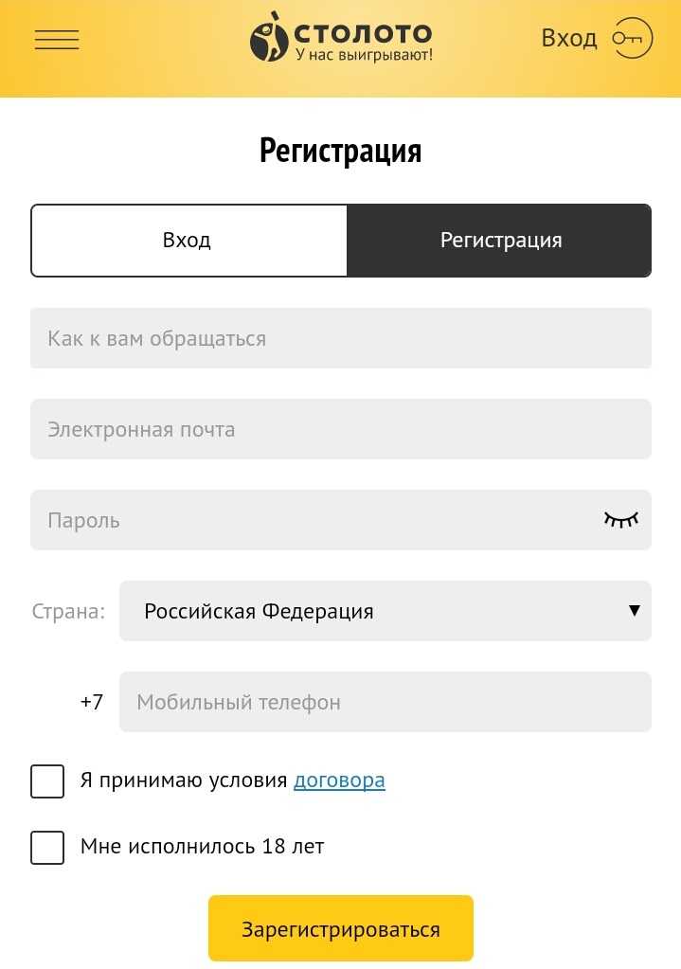The image size is (681, 969).
Task: Focus the 'Как к вам обращаться' field
Action: click(x=340, y=338)
